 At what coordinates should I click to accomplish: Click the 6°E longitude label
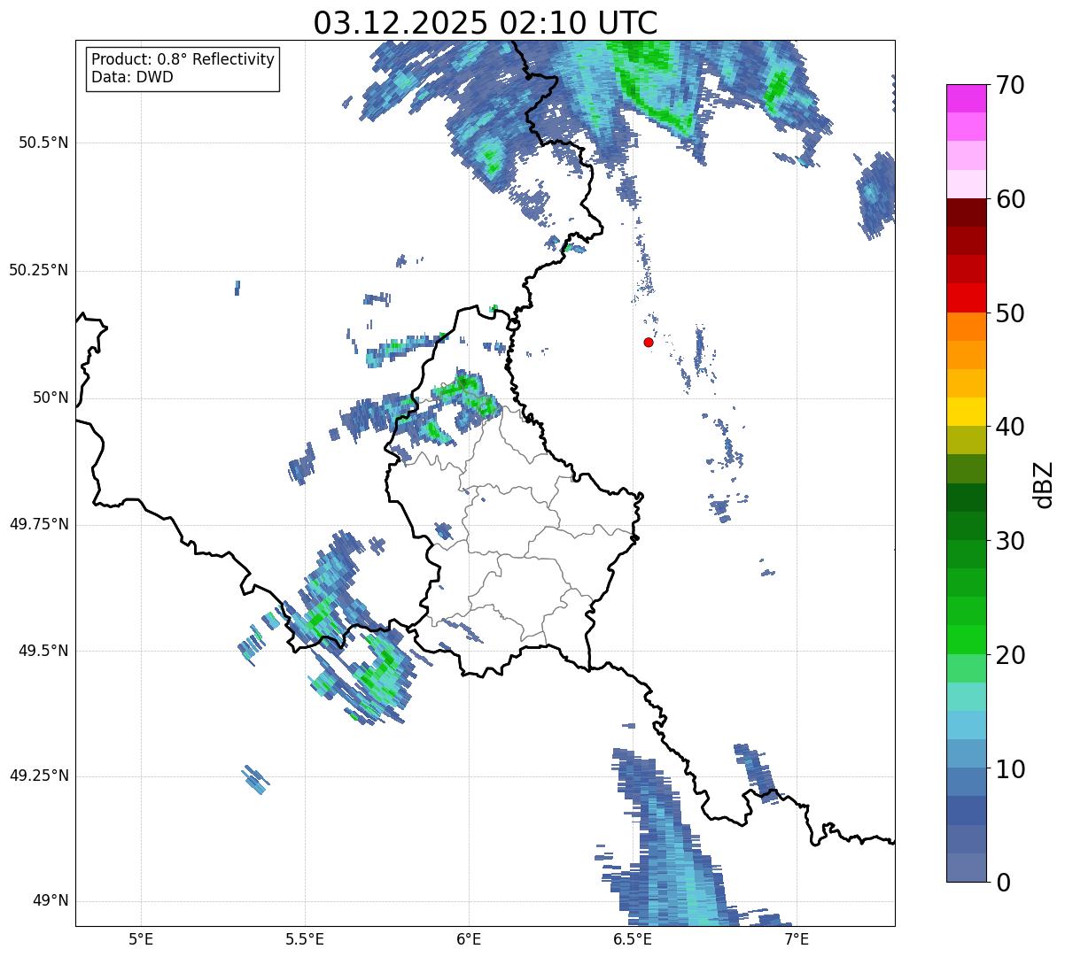(469, 938)
